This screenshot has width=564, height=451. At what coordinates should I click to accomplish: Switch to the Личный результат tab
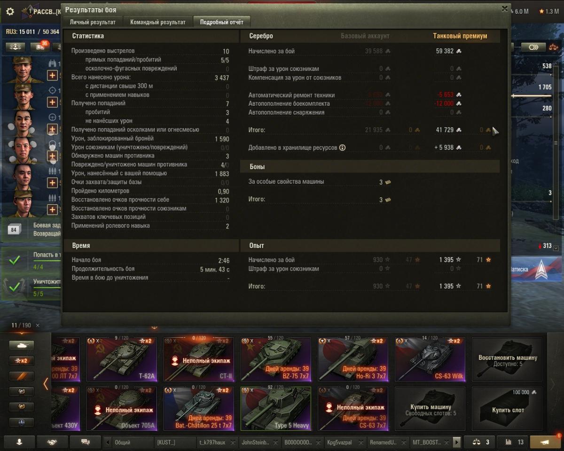click(x=93, y=22)
